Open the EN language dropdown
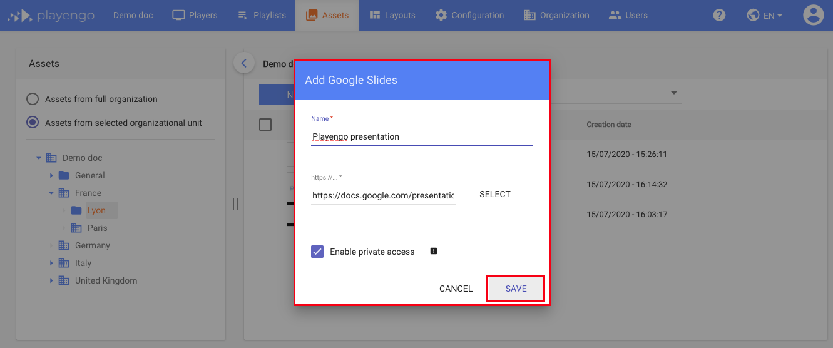The width and height of the screenshot is (833, 348). point(773,16)
